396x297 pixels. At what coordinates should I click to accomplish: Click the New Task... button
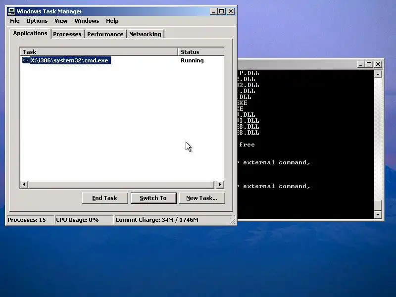(202, 198)
